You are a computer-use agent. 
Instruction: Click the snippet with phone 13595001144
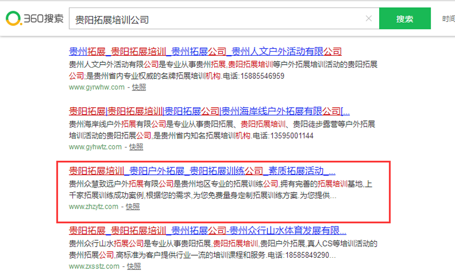[x=222, y=130]
